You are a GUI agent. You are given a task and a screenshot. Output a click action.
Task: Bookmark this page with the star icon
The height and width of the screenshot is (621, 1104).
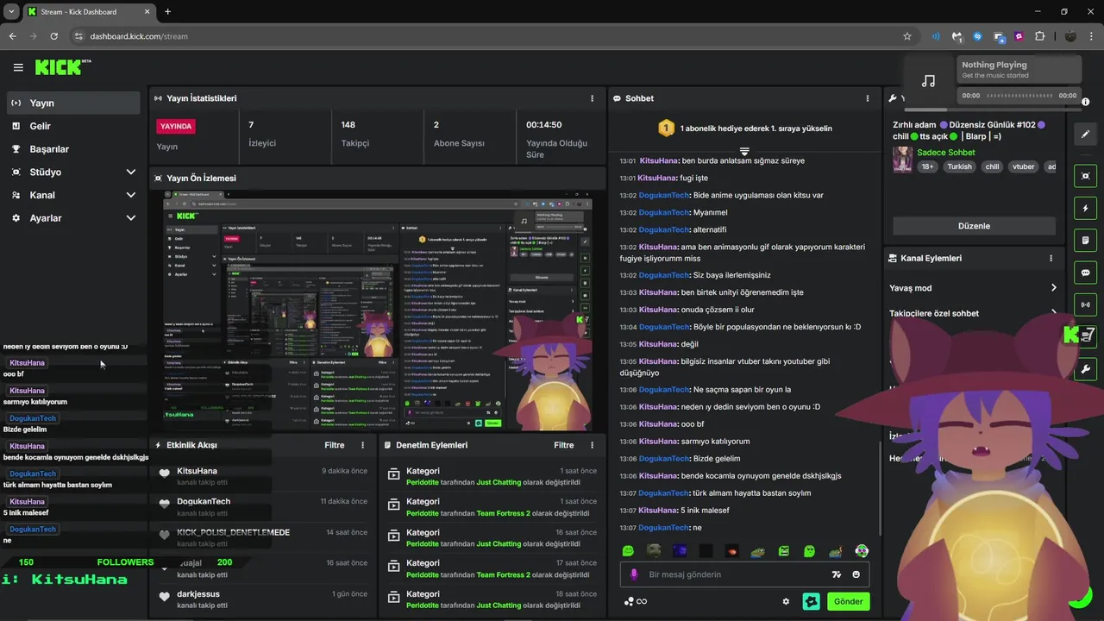coord(906,36)
